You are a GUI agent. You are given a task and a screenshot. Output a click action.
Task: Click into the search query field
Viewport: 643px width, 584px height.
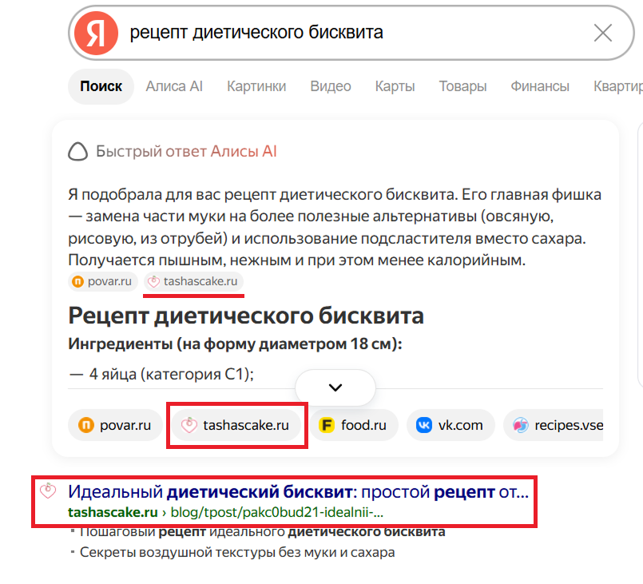pos(357,33)
